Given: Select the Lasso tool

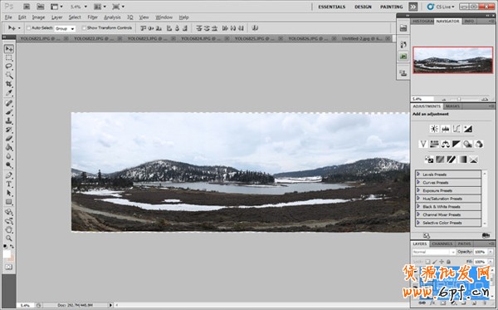Looking at the screenshot, I should coord(8,66).
